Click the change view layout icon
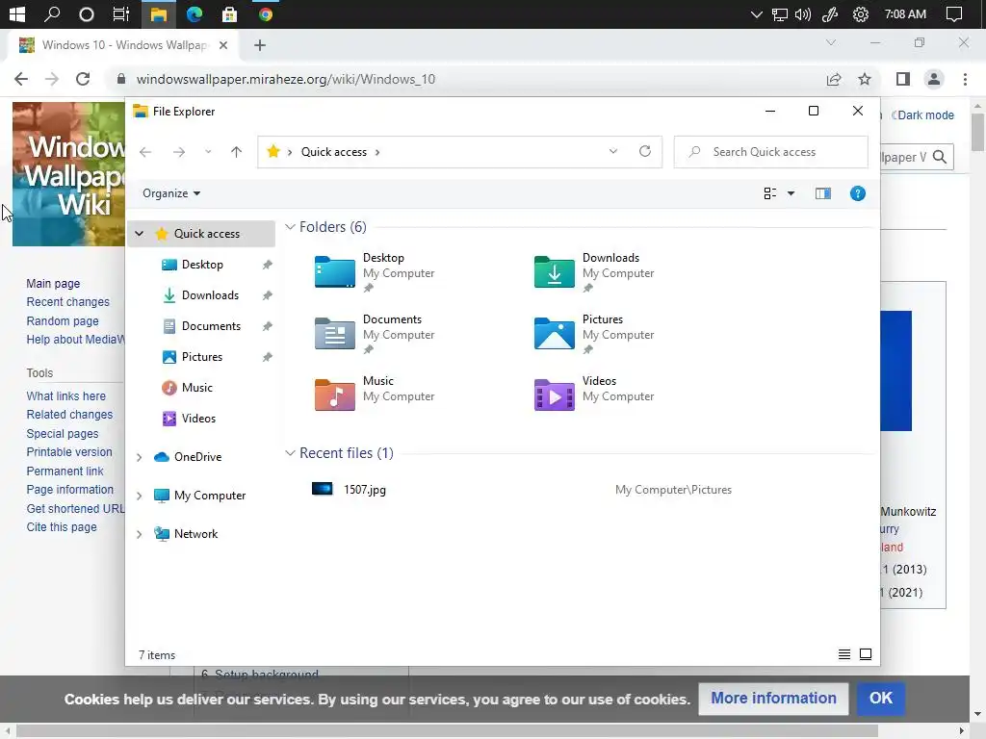The image size is (986, 739). tap(769, 193)
